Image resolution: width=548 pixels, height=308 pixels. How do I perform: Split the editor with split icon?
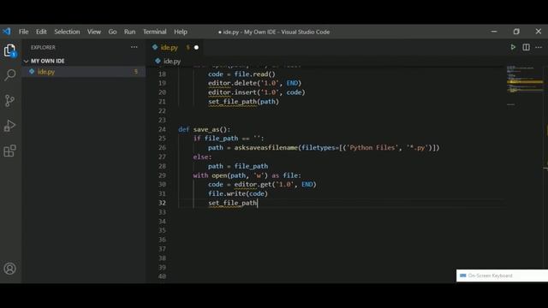(x=526, y=47)
